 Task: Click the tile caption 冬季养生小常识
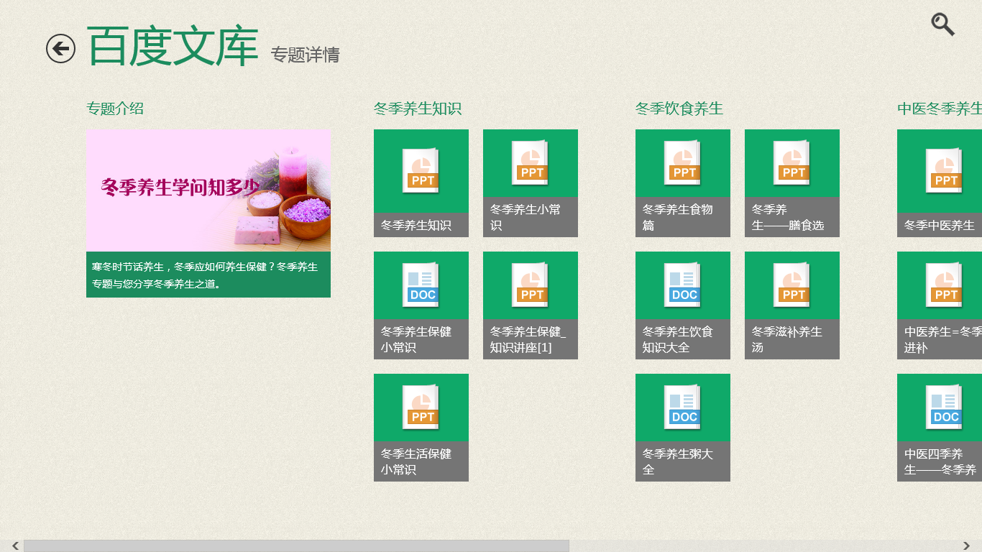click(526, 217)
